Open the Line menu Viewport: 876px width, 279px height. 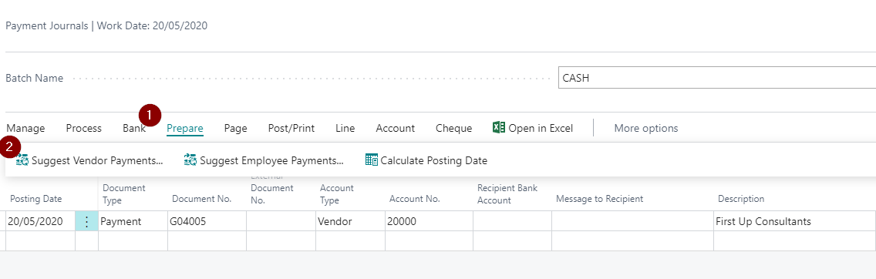tap(345, 129)
